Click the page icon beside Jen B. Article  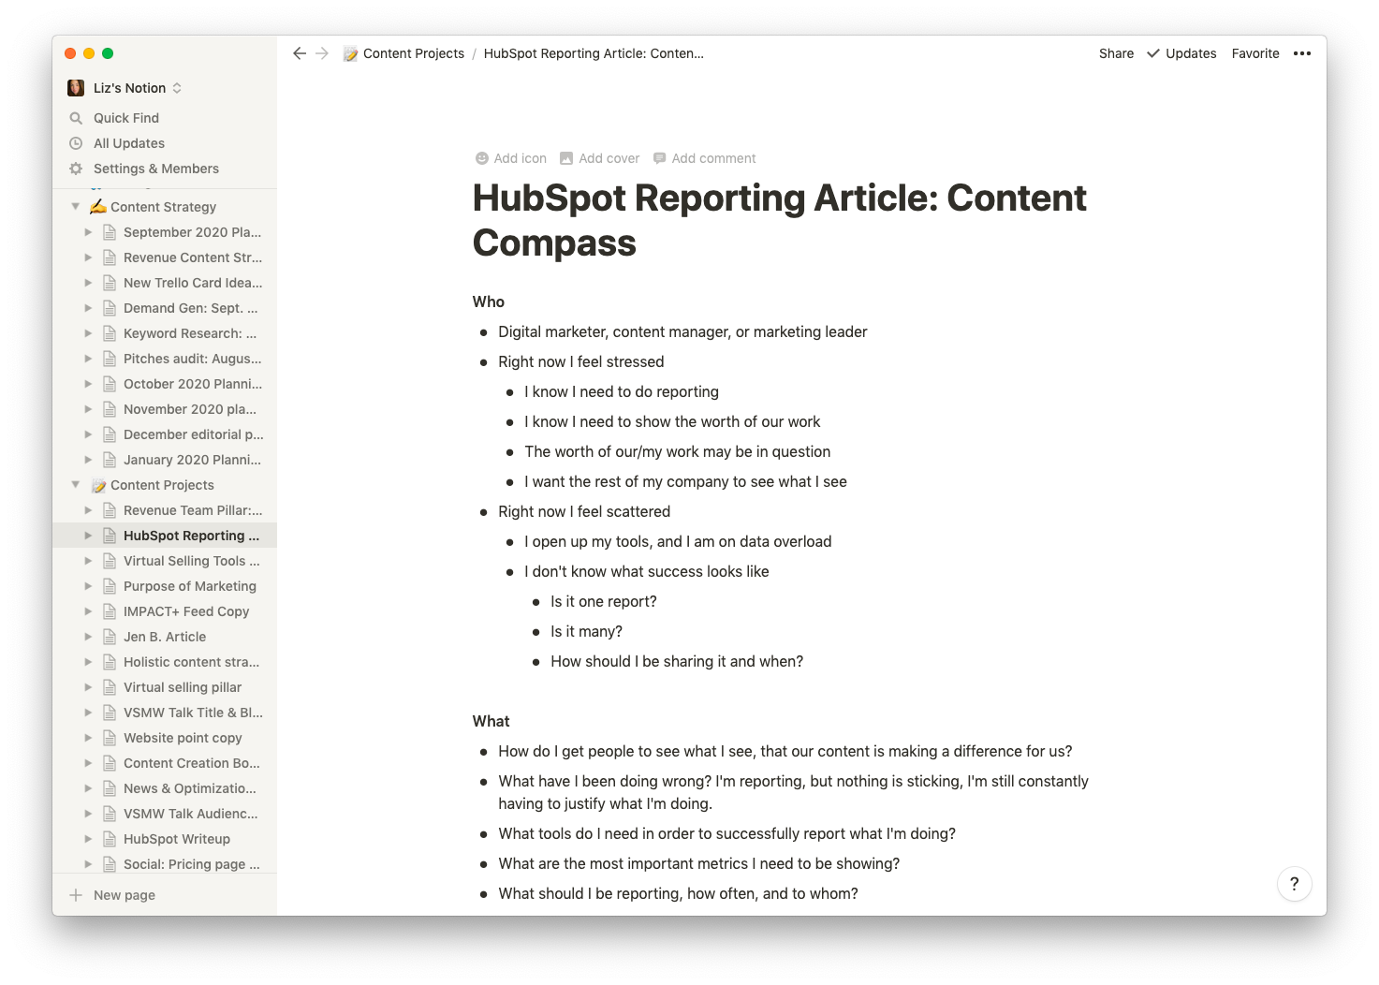tap(110, 637)
